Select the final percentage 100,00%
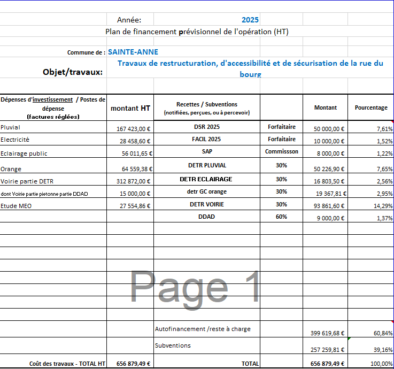Screen dimensions: 394x369 tap(381, 364)
